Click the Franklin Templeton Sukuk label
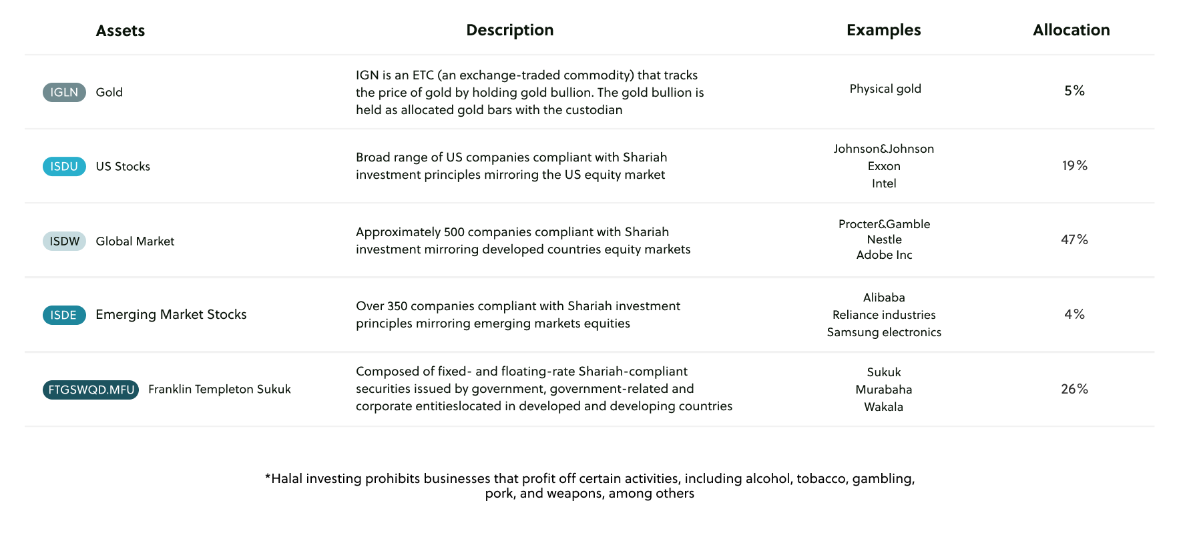 (x=220, y=389)
